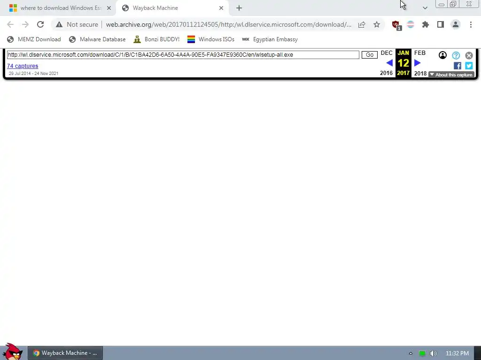Open 74 captures link
Image resolution: width=481 pixels, height=360 pixels.
(23, 66)
